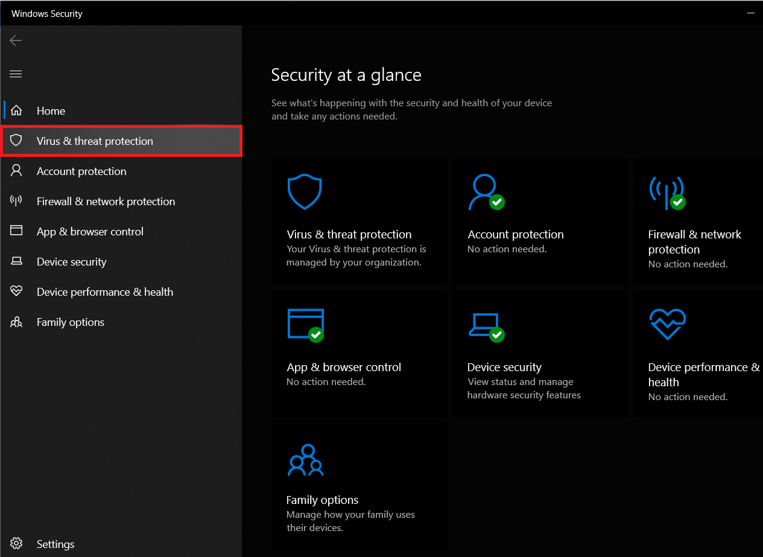Image resolution: width=763 pixels, height=557 pixels.
Task: Click the person icon on Account protection card
Action: 486,192
